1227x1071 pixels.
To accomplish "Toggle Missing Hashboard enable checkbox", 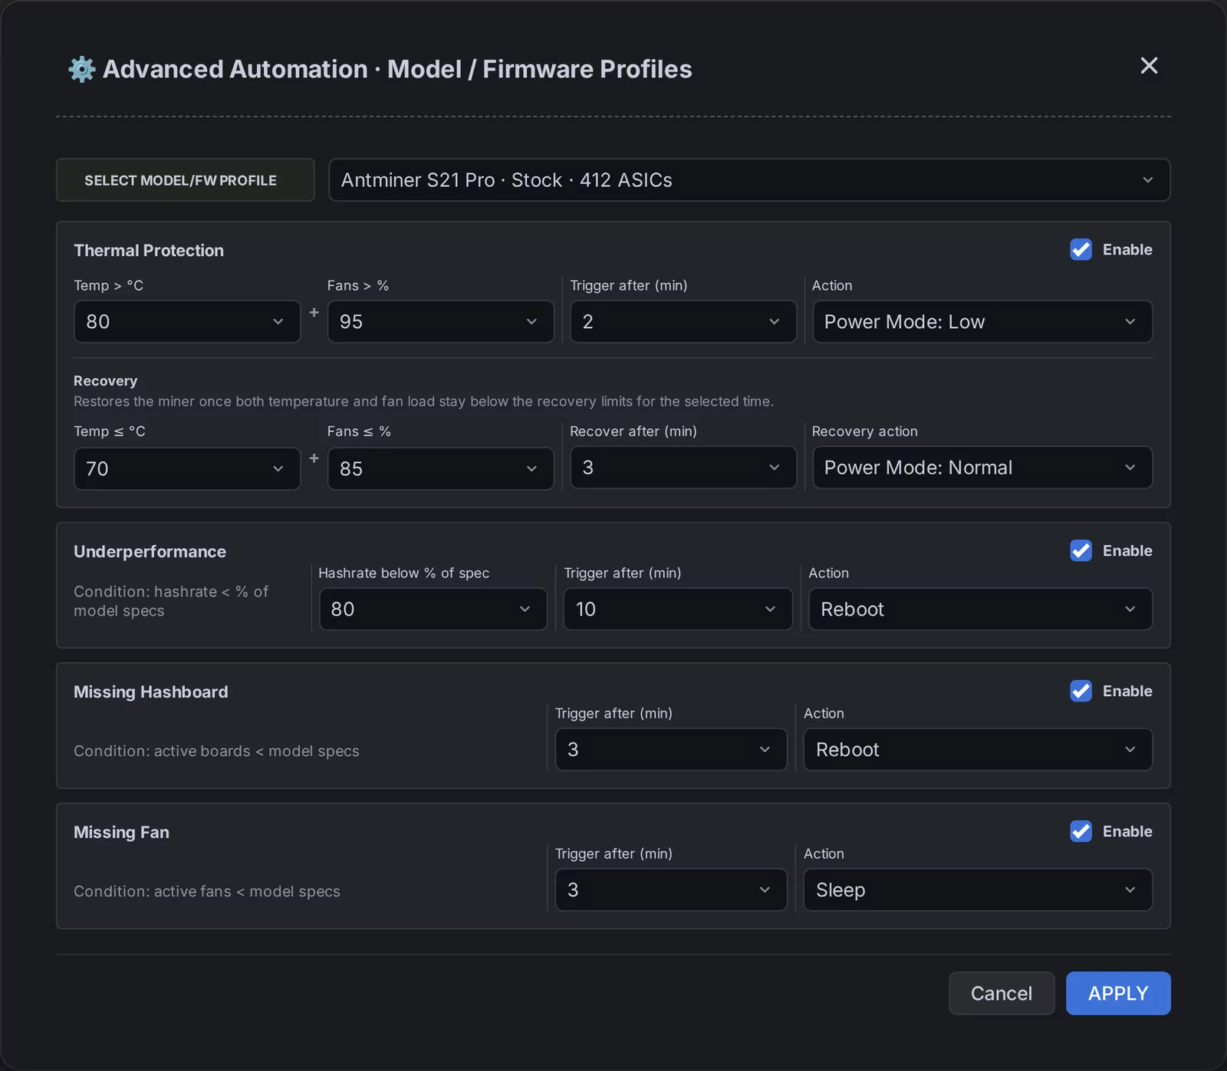I will pos(1081,692).
